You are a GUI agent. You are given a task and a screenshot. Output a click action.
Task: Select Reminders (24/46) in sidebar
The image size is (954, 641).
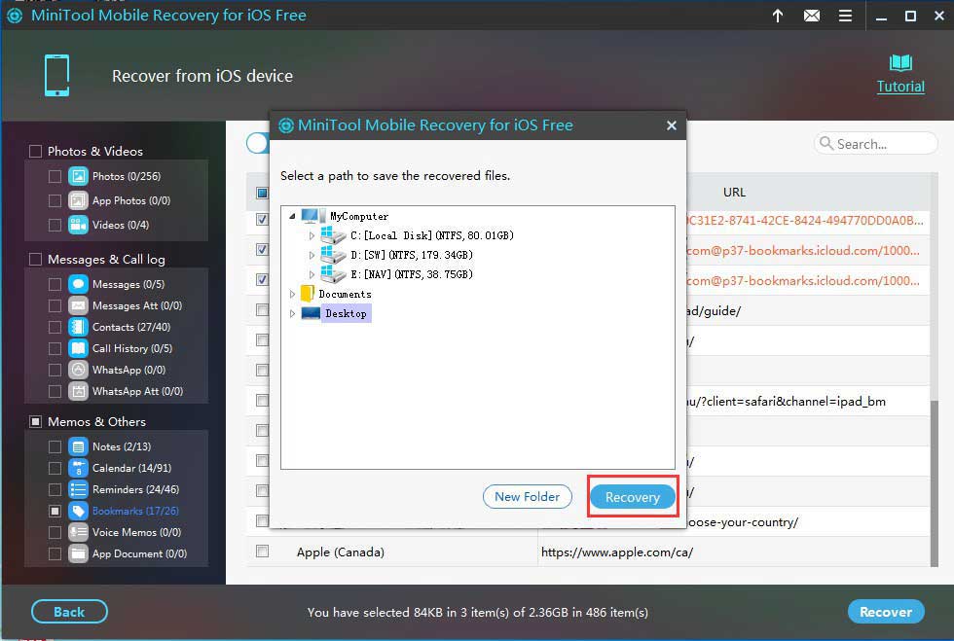coord(135,489)
